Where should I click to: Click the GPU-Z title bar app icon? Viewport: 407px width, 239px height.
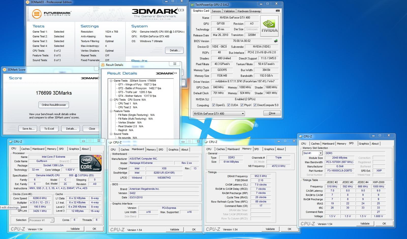tap(193, 5)
